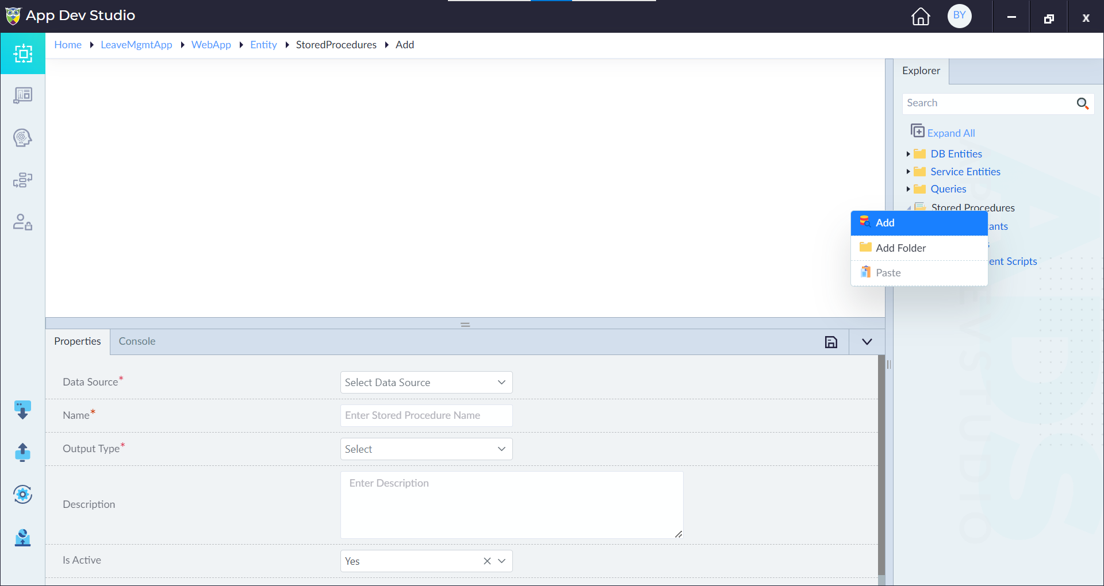Open the settings sync gear icon
This screenshot has width=1104, height=586.
[22, 495]
